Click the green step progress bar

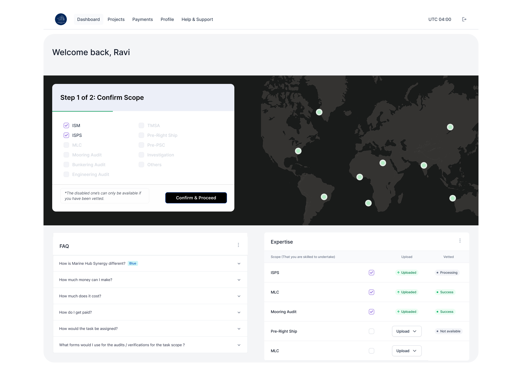pyautogui.click(x=82, y=111)
